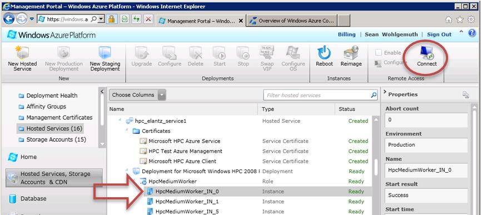
Task: Open the help question mark icon
Action: 472,33
